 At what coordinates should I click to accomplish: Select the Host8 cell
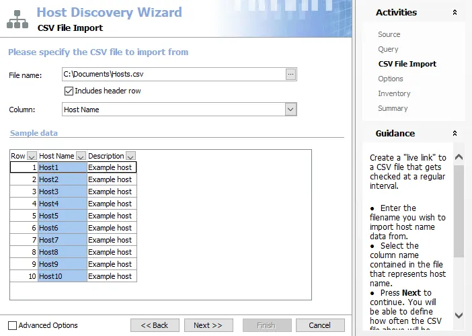point(63,252)
